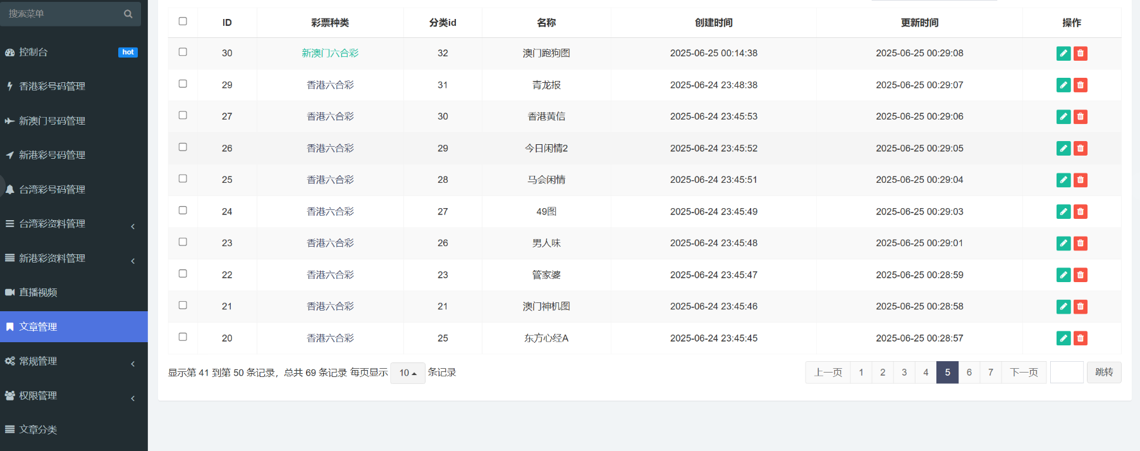1140x451 pixels.
Task: Edit the 49图 row
Action: point(1063,211)
